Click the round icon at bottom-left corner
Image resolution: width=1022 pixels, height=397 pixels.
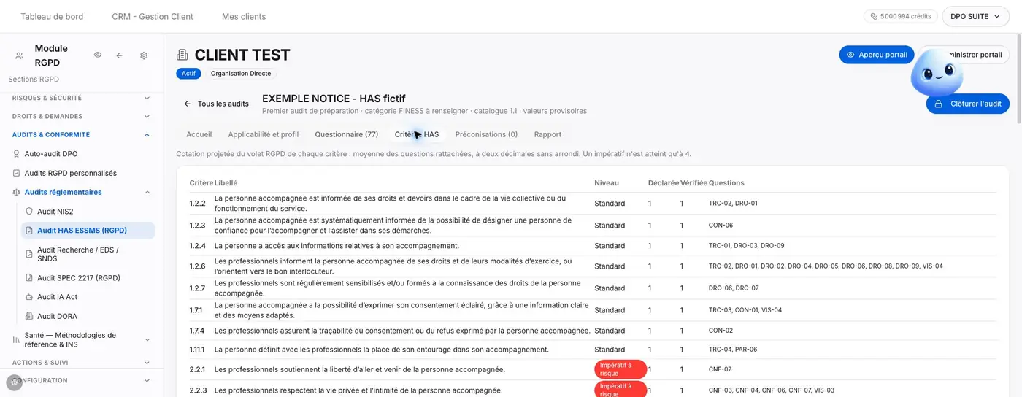(x=15, y=382)
